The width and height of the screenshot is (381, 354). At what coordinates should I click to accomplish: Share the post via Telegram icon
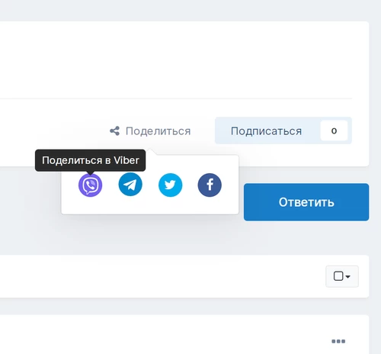pyautogui.click(x=130, y=185)
